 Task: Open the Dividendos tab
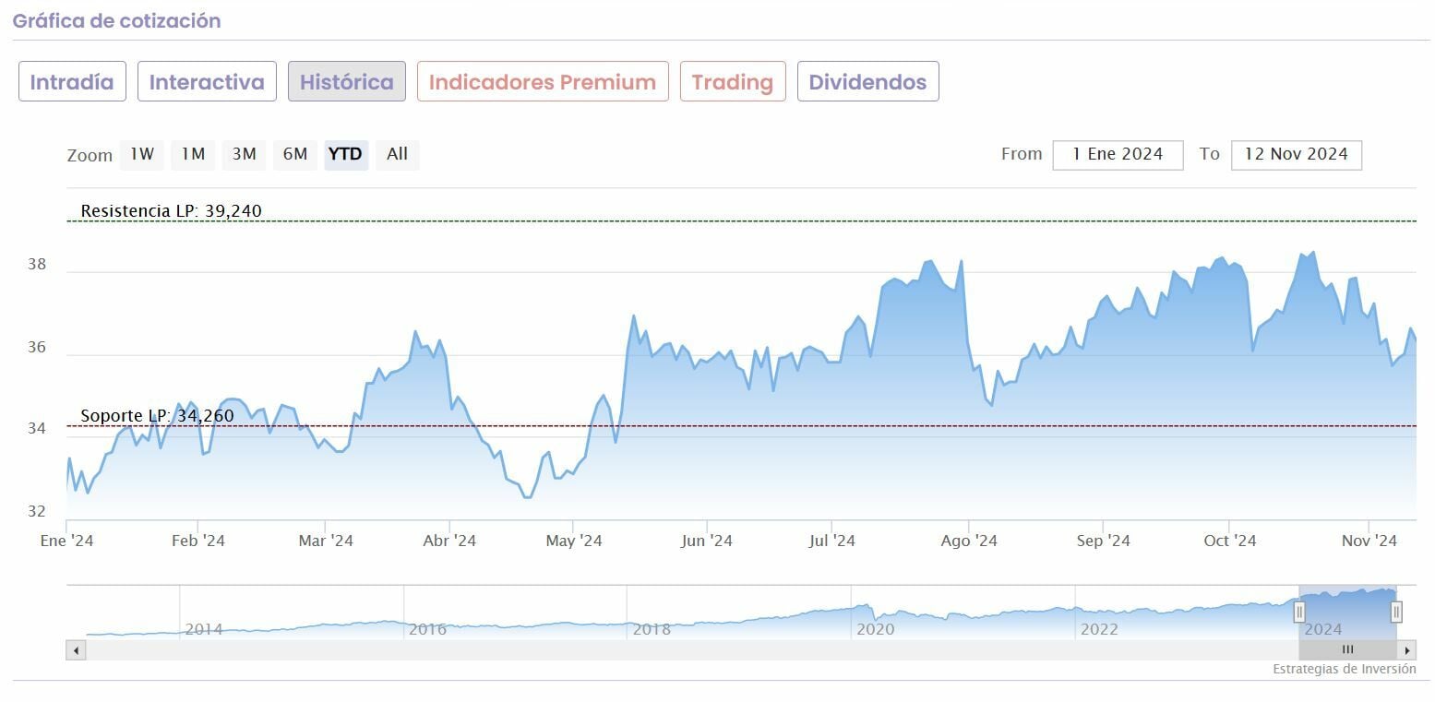tap(867, 82)
